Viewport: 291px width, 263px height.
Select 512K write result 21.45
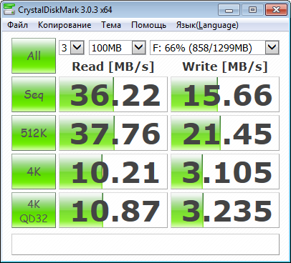[x=225, y=133]
